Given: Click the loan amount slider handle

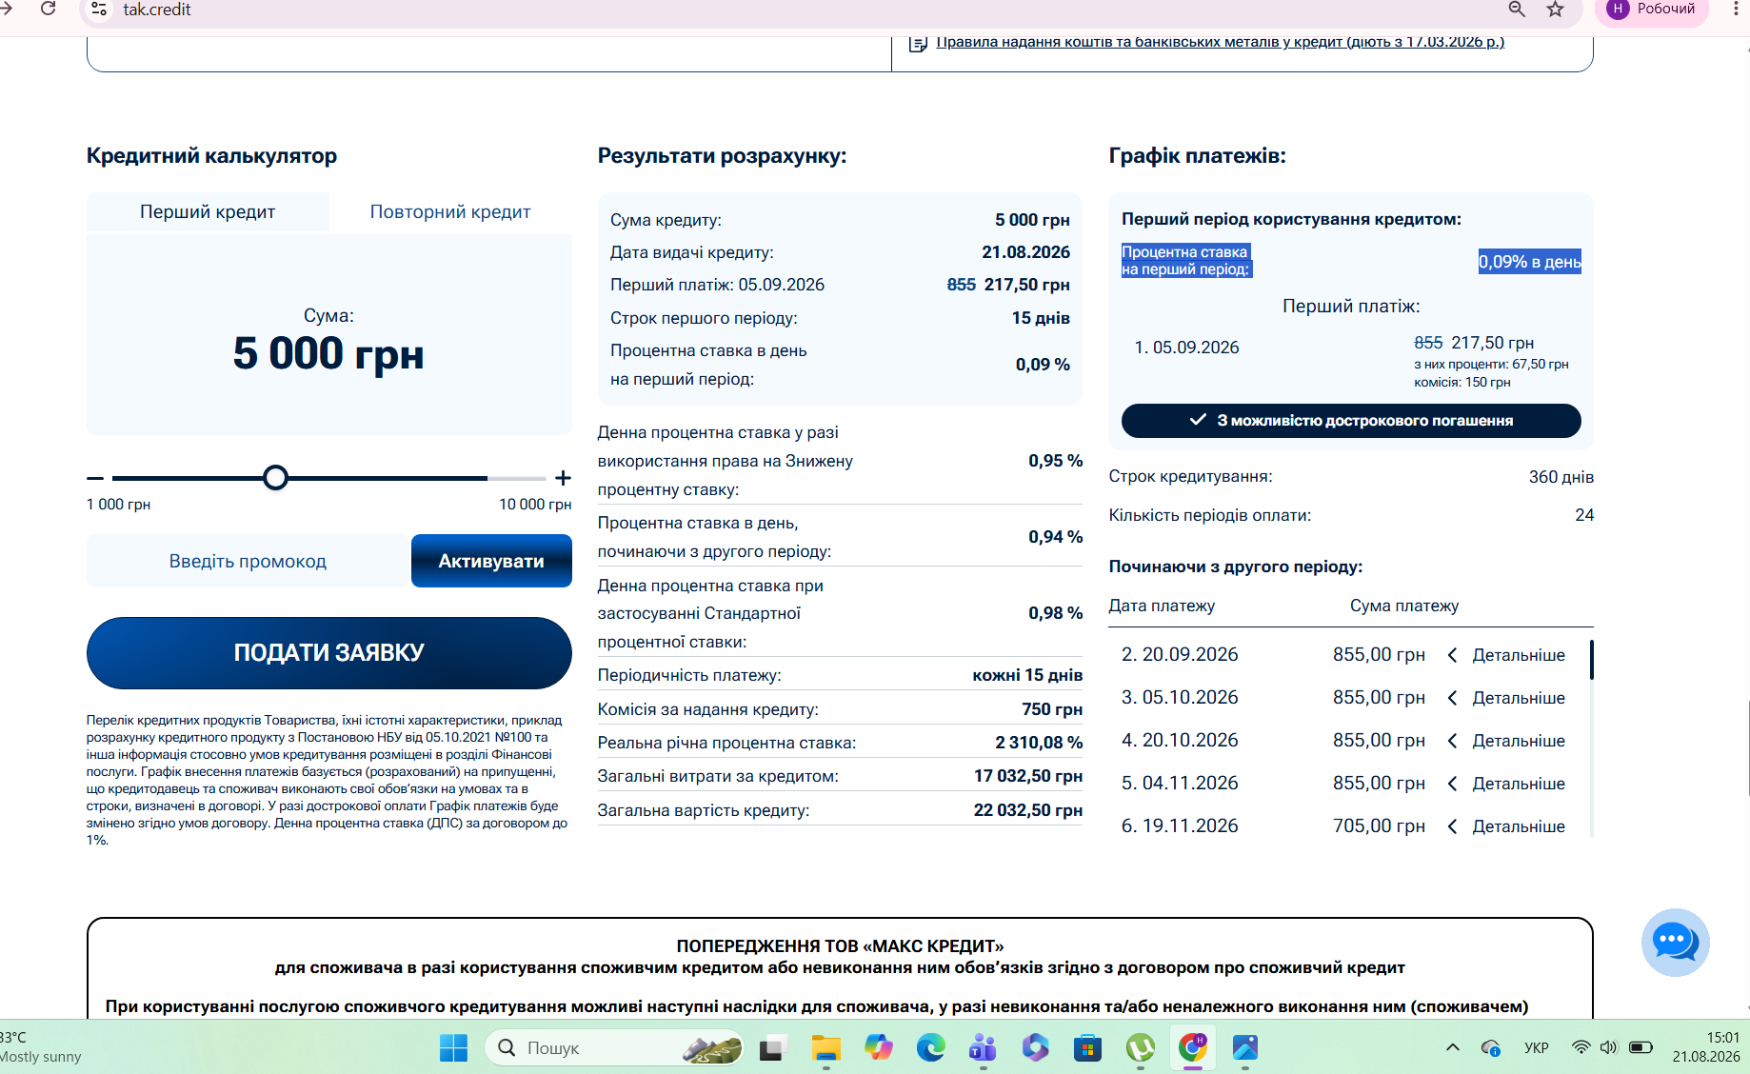Looking at the screenshot, I should coord(275,478).
